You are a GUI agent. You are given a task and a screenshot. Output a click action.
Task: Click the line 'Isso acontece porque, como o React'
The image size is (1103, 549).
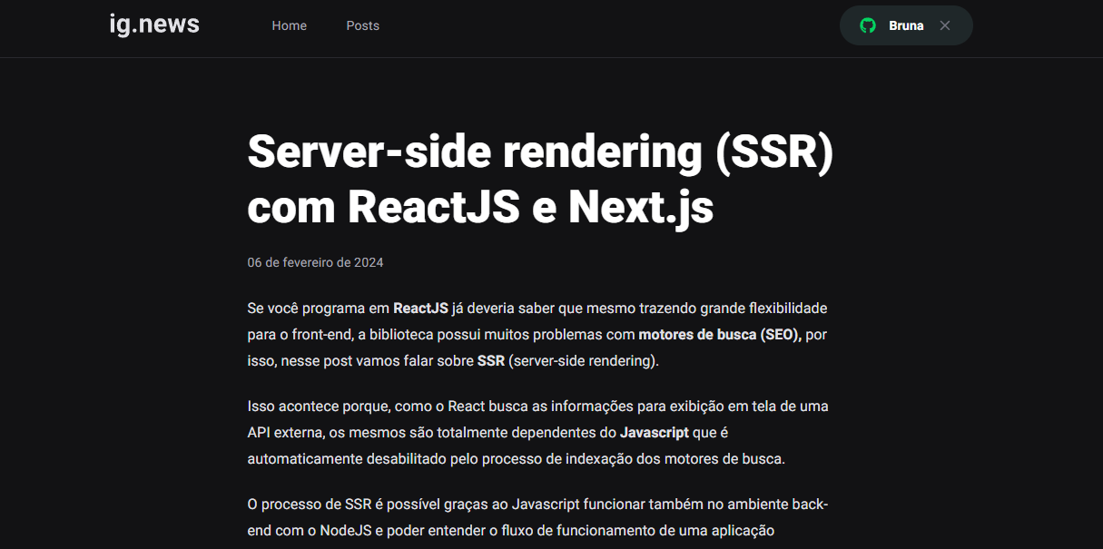(537, 406)
